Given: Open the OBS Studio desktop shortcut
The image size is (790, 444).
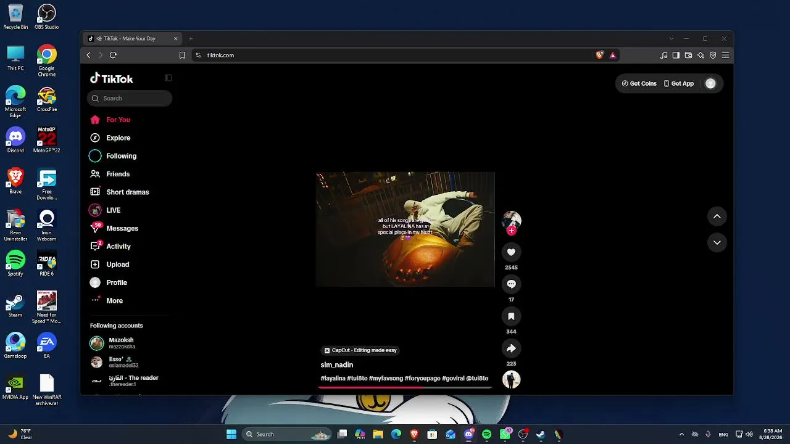Looking at the screenshot, I should point(46,17).
